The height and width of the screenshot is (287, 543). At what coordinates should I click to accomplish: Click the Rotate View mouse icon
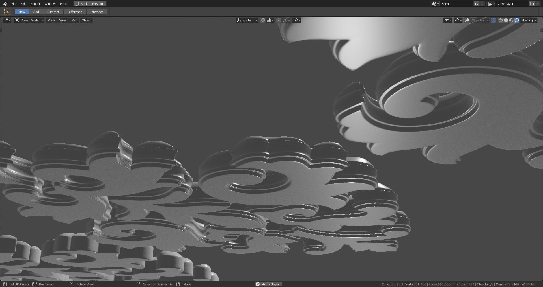pos(72,284)
